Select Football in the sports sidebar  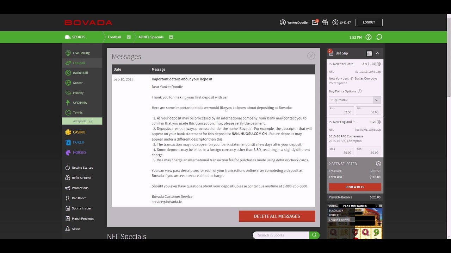[82, 63]
